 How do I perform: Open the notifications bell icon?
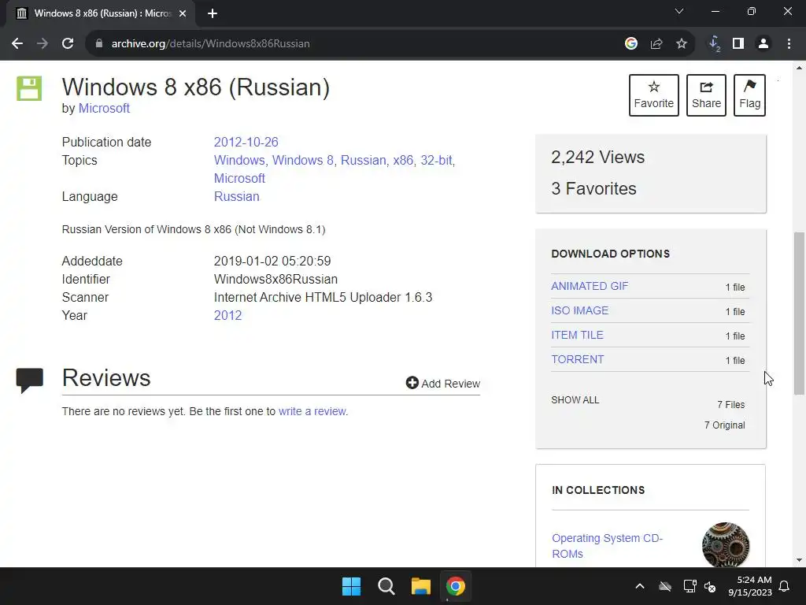785,586
